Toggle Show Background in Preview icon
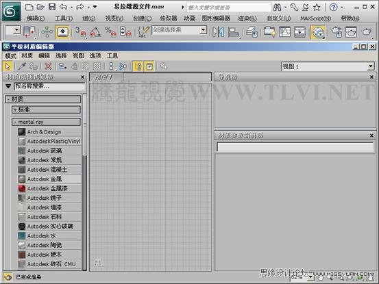The height and width of the screenshot is (284, 379). click(97, 66)
